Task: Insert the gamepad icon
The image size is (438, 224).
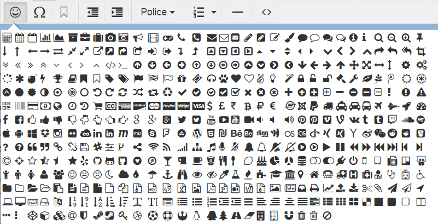Action: click(x=168, y=38)
